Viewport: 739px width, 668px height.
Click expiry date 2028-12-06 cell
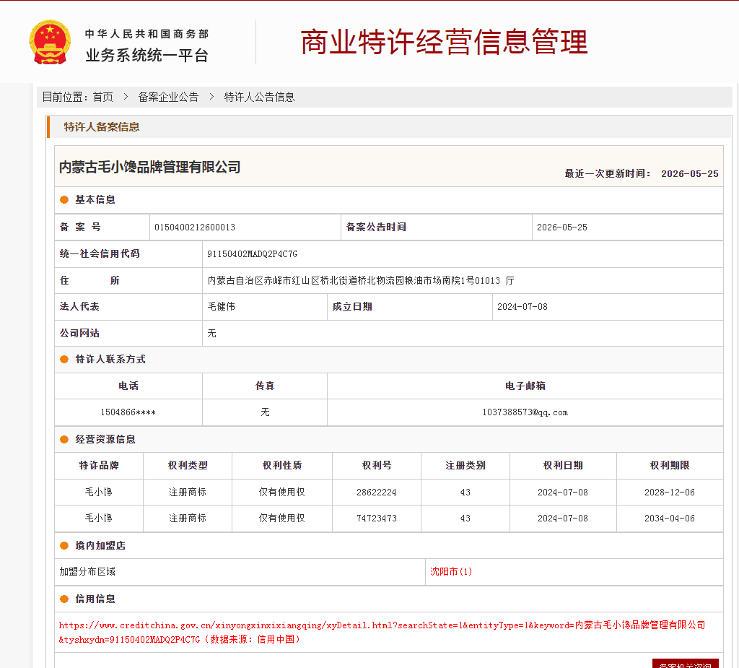point(670,493)
